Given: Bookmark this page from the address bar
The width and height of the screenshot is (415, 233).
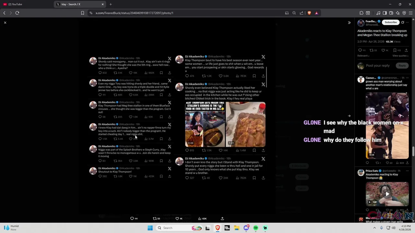Looking at the screenshot, I should coord(82,13).
